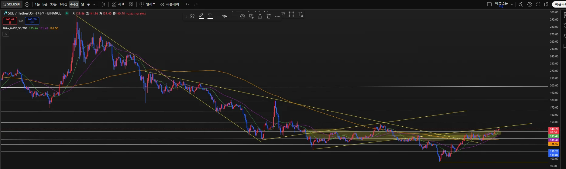
Task: Click the 200.00 price axis label
Action: click(554, 86)
